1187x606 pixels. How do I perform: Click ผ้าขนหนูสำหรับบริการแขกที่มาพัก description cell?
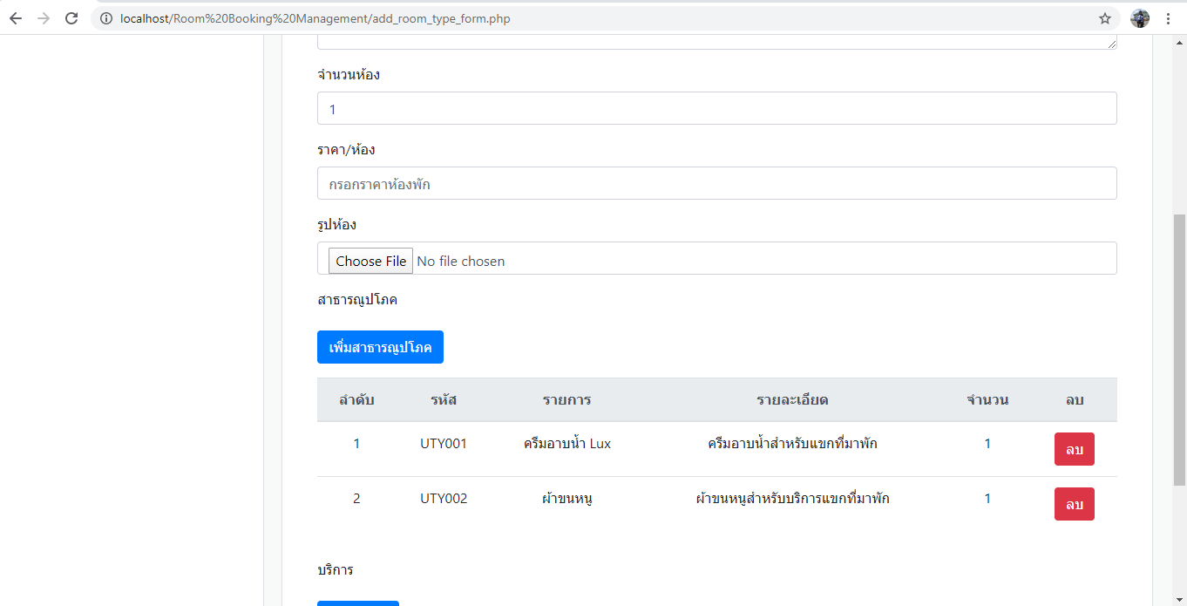coord(792,499)
